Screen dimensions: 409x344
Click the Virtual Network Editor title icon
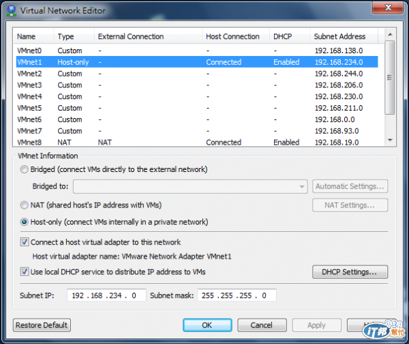[x=12, y=11]
